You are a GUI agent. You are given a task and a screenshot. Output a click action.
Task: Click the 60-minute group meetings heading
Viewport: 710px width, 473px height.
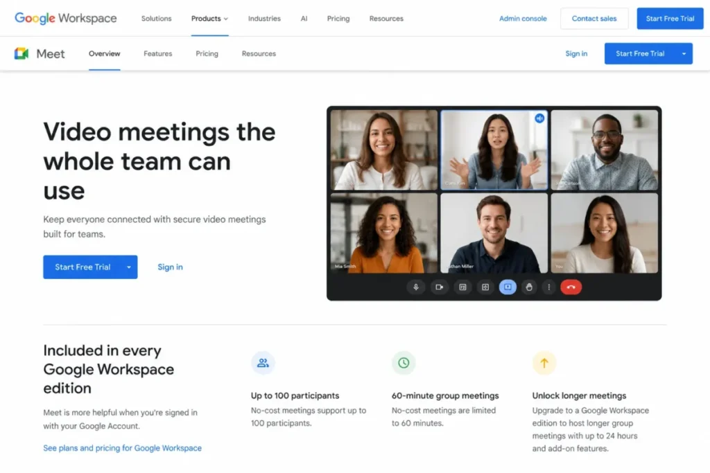(445, 395)
